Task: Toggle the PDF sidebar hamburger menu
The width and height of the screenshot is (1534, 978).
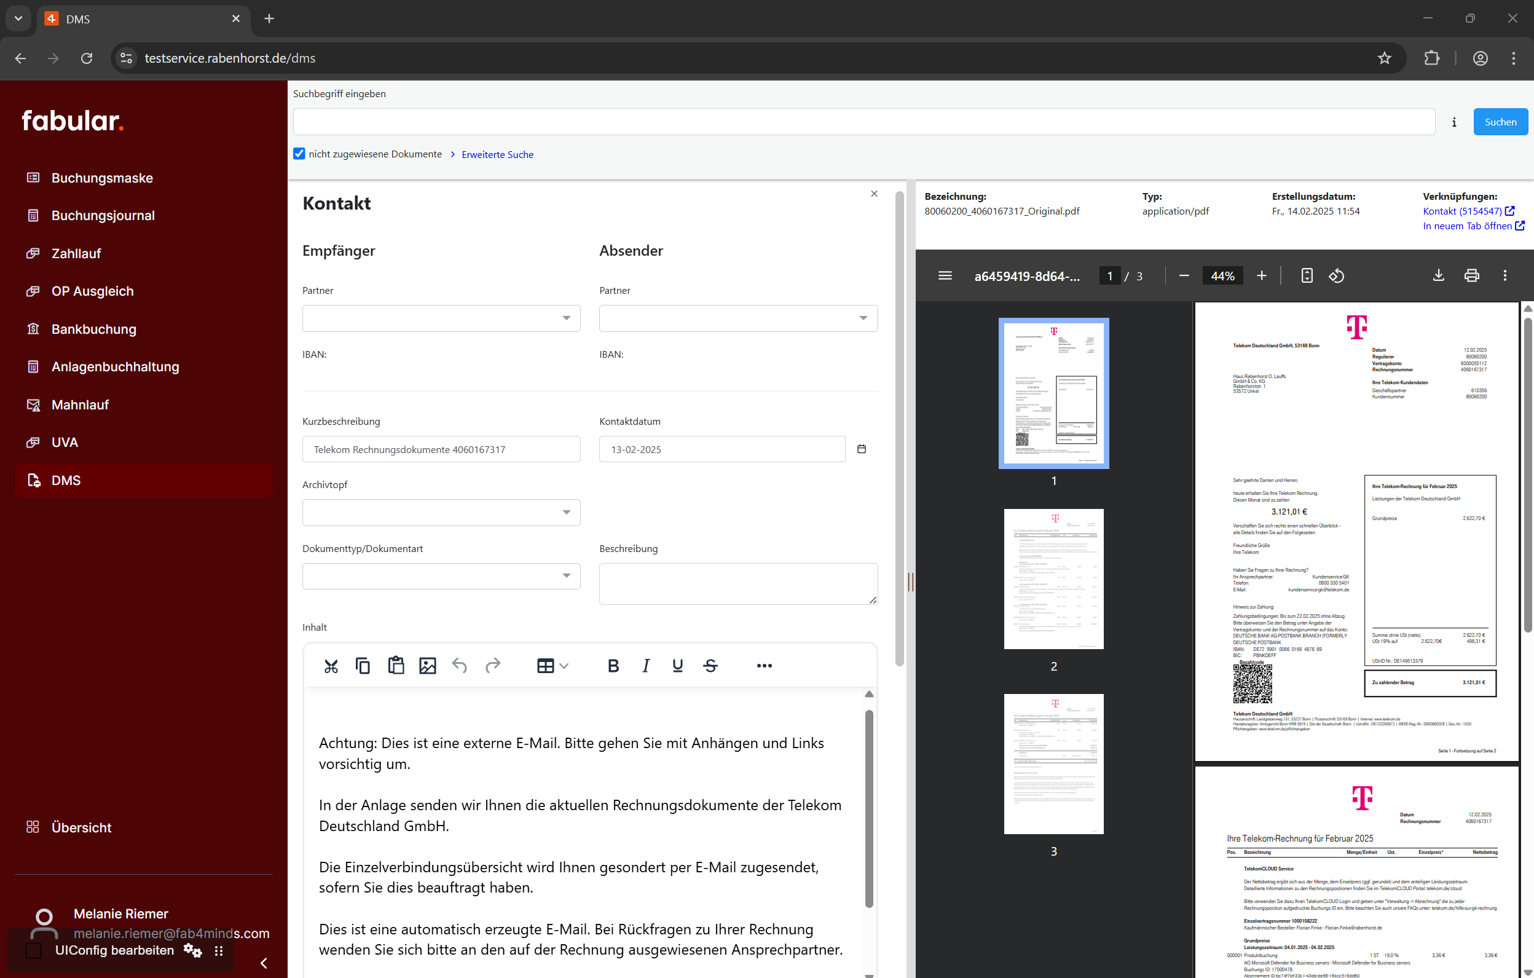Action: (945, 276)
